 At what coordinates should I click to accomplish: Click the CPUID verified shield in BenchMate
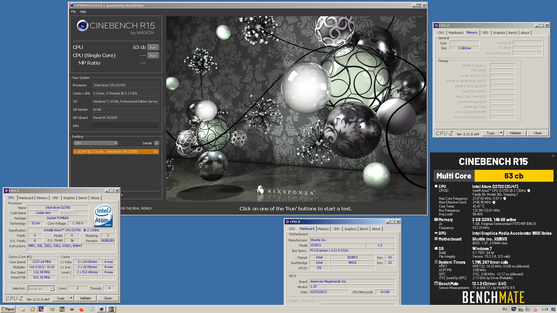[x=529, y=191]
